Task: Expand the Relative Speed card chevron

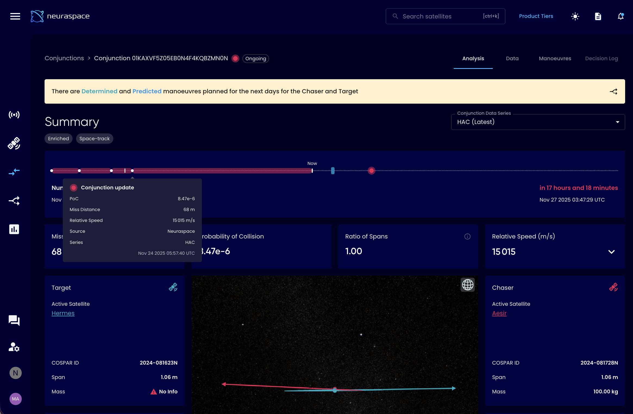Action: click(611, 252)
